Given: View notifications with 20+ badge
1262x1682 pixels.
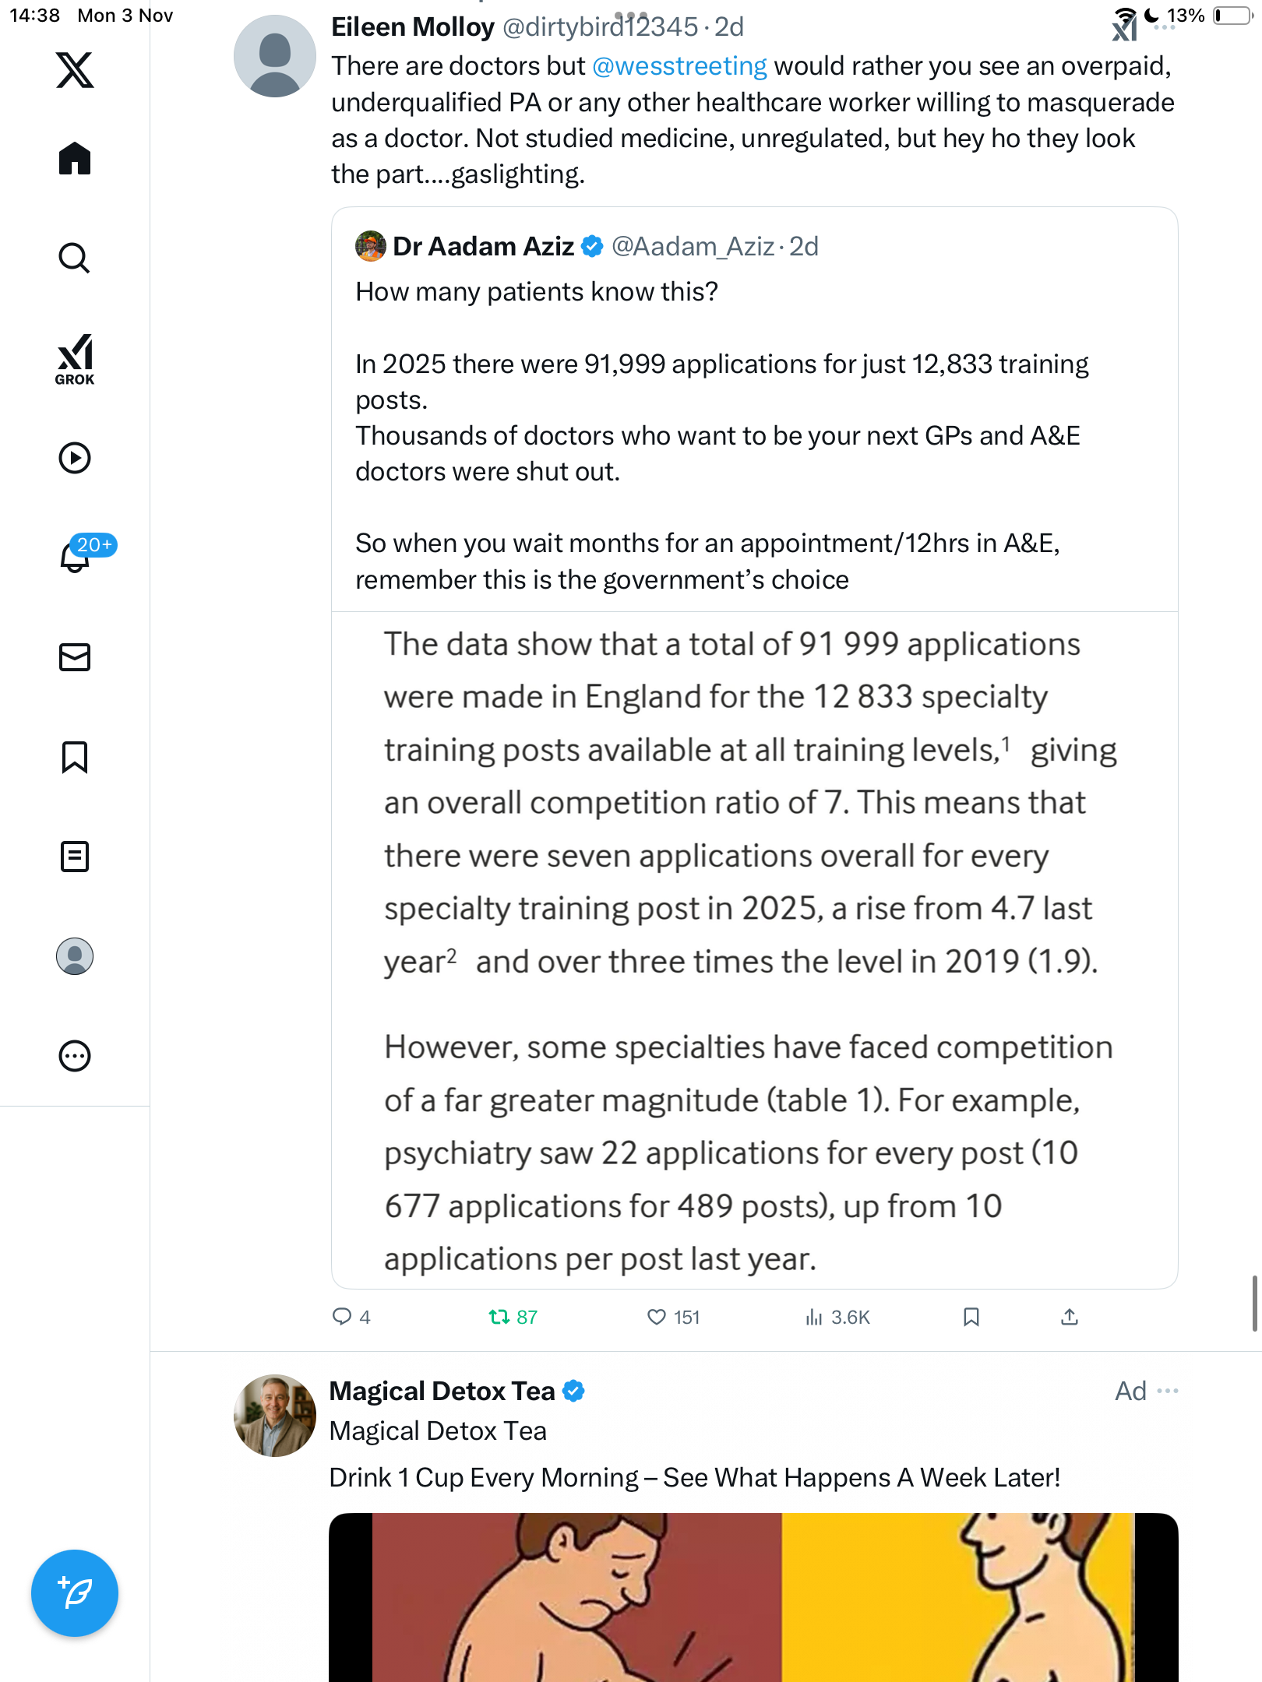Looking at the screenshot, I should (75, 557).
